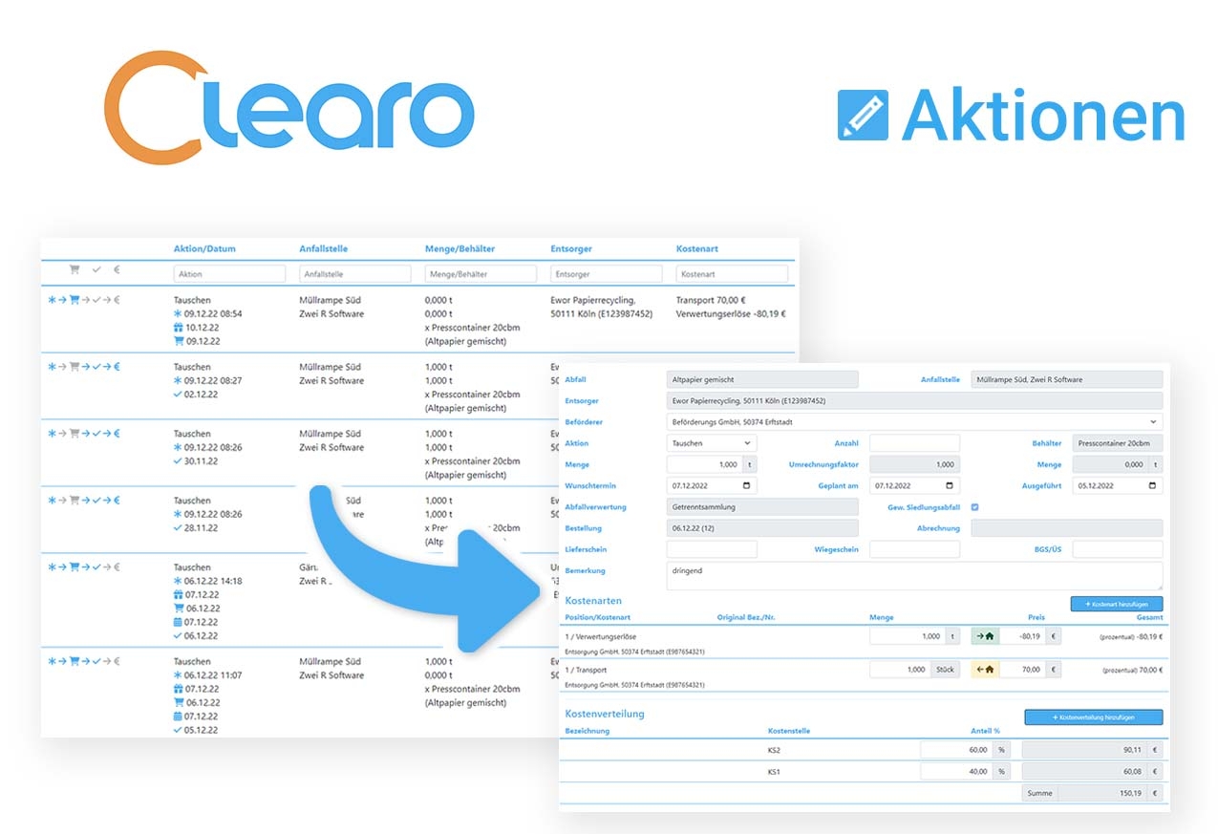Click the blue euro status icon in the 08:27 row
1218x834 pixels.
[x=117, y=367]
